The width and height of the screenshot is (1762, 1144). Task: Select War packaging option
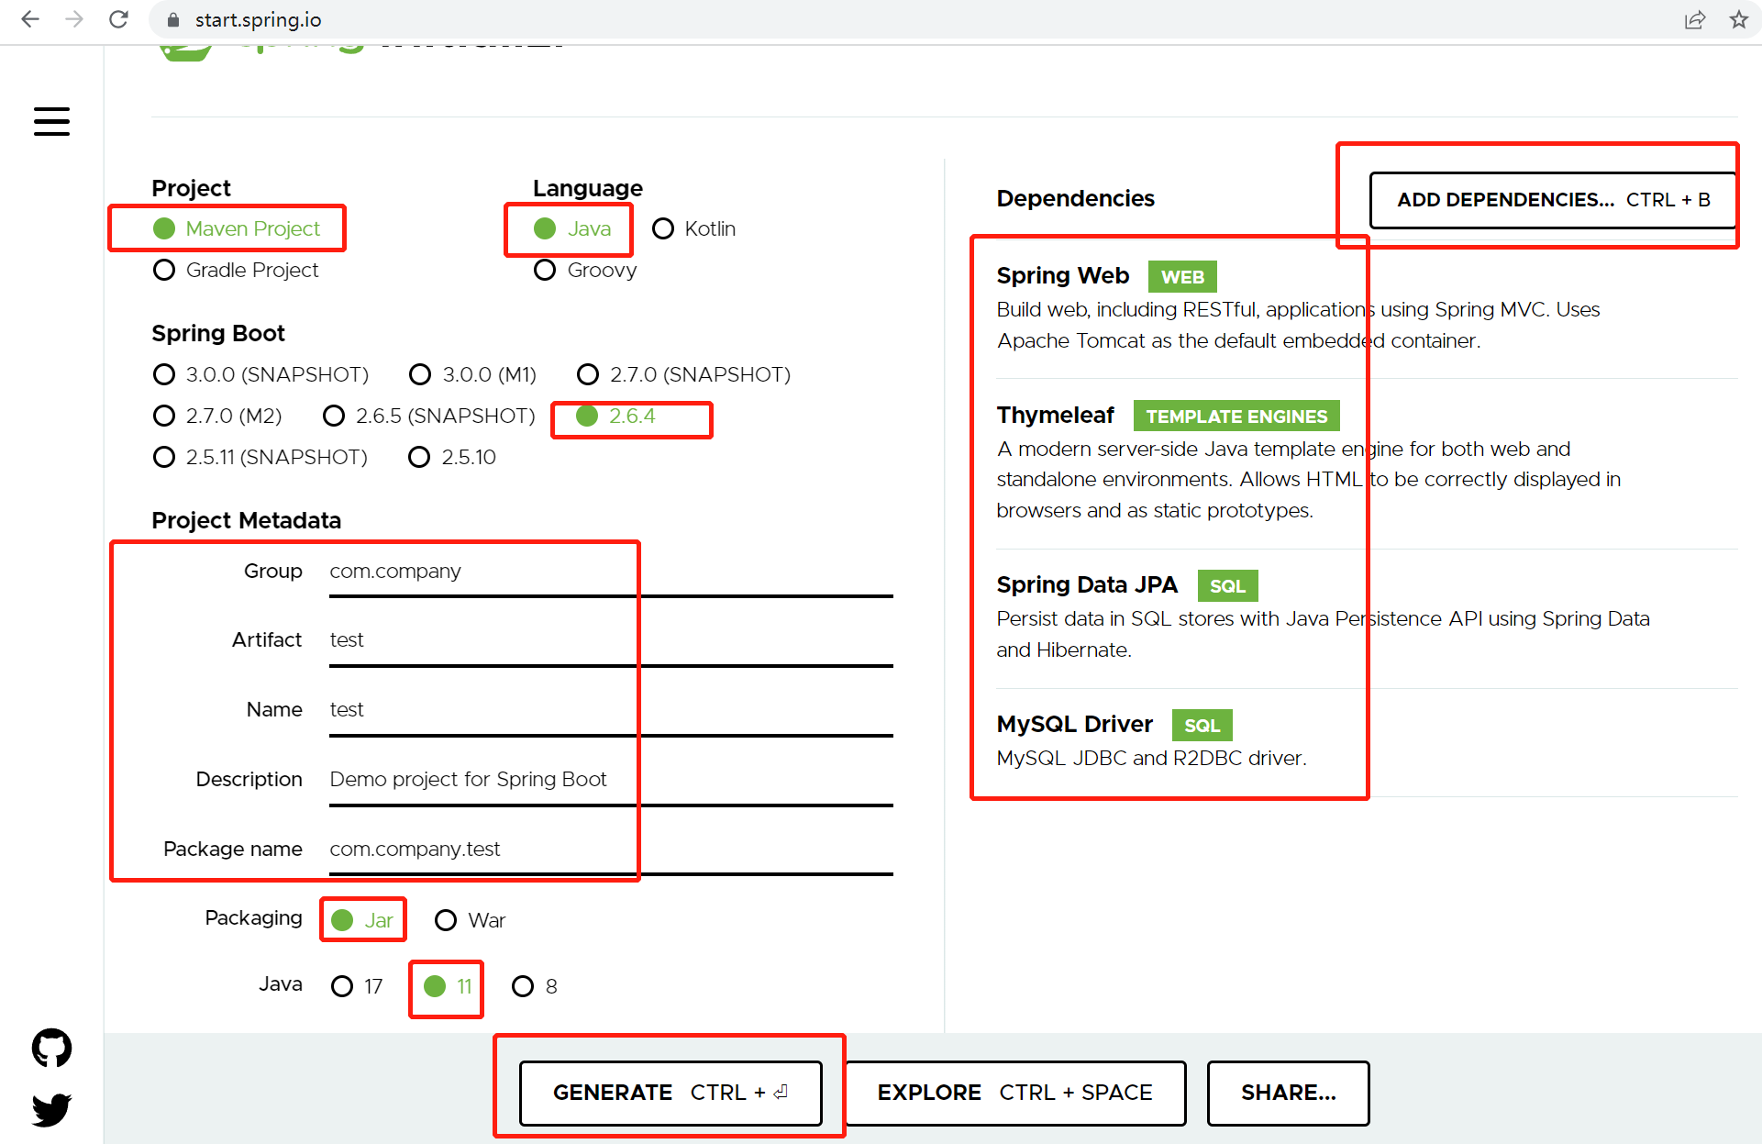[x=446, y=920]
